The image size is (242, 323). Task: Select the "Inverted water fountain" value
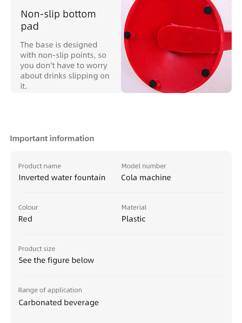point(62,177)
